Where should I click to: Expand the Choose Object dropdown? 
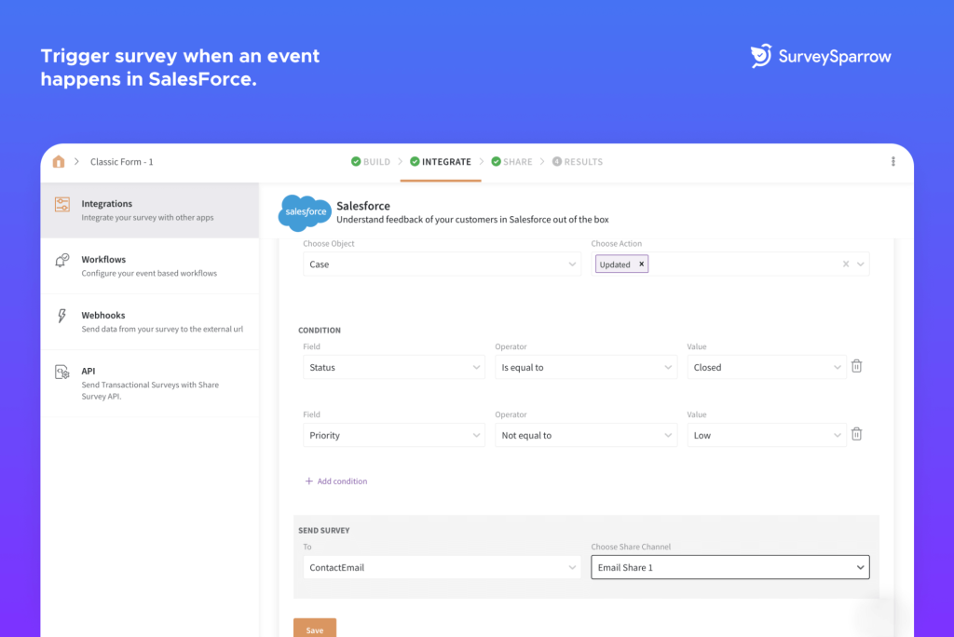[442, 264]
